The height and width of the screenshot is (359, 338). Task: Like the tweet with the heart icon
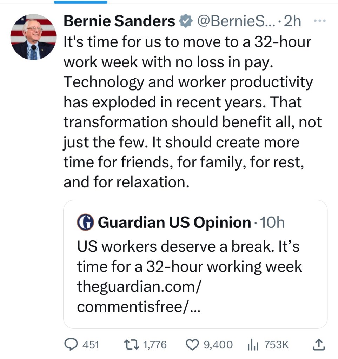click(192, 345)
